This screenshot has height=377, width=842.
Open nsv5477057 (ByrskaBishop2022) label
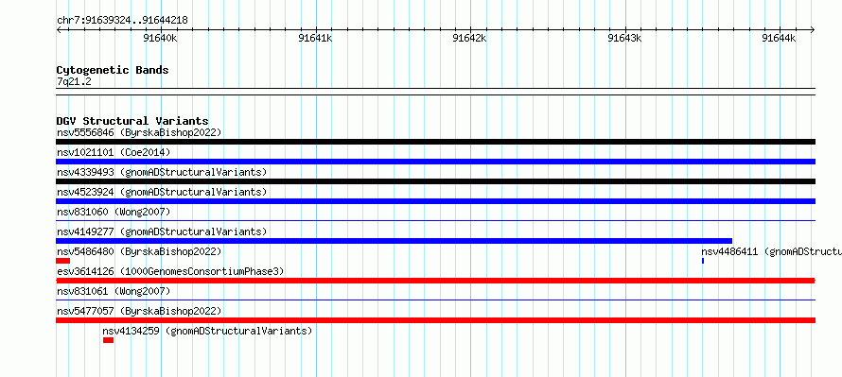[139, 311]
